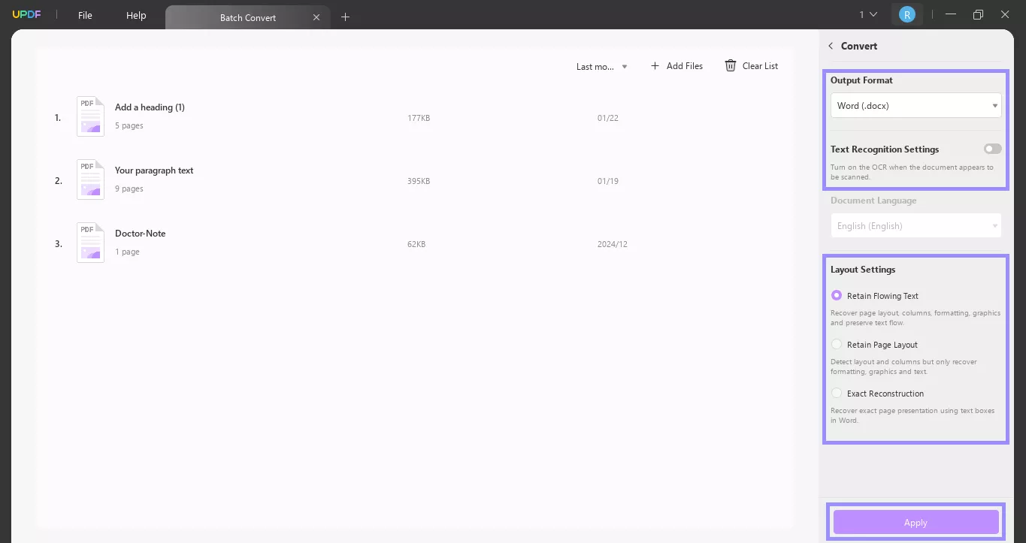Viewport: 1026px width, 543px height.
Task: Click the PDF icon for Add a heading (1)
Action: 89,116
